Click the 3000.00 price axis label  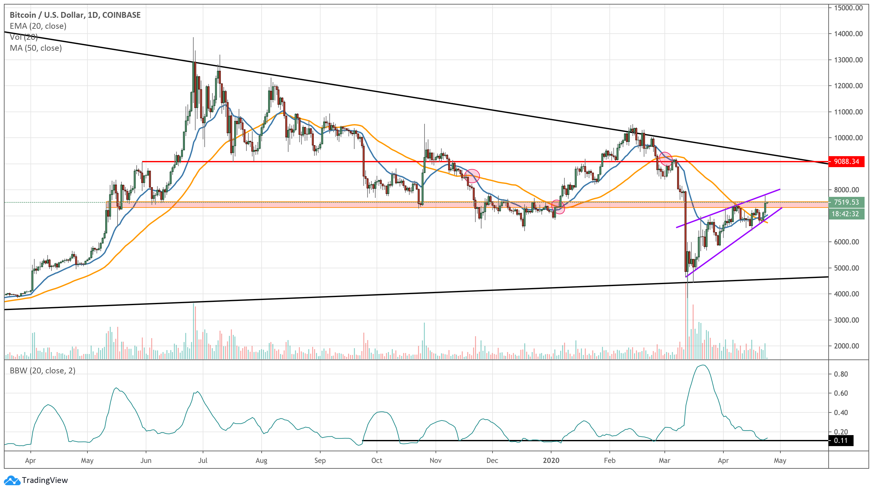coord(846,320)
